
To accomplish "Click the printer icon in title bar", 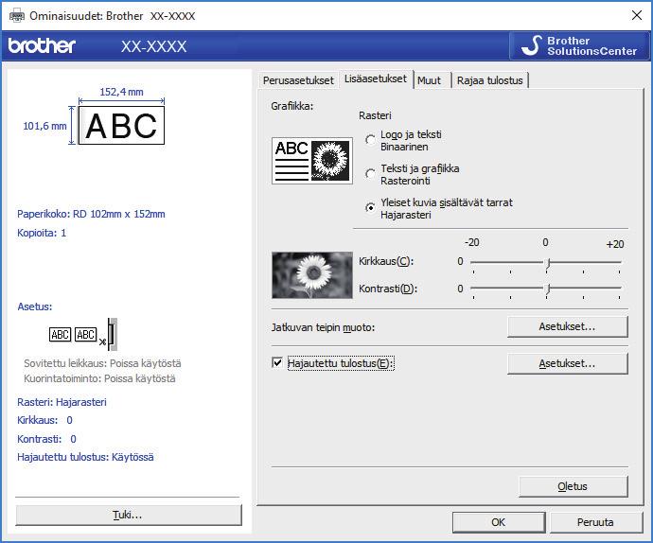I will tap(17, 16).
